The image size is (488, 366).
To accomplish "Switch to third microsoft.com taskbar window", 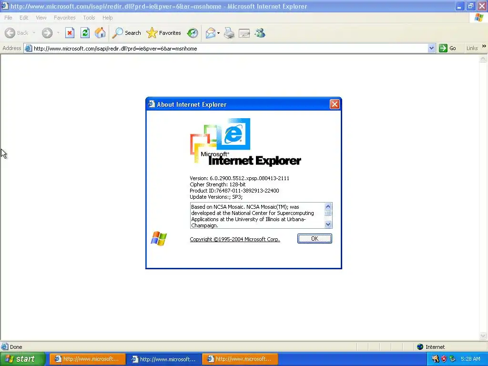I will click(240, 359).
